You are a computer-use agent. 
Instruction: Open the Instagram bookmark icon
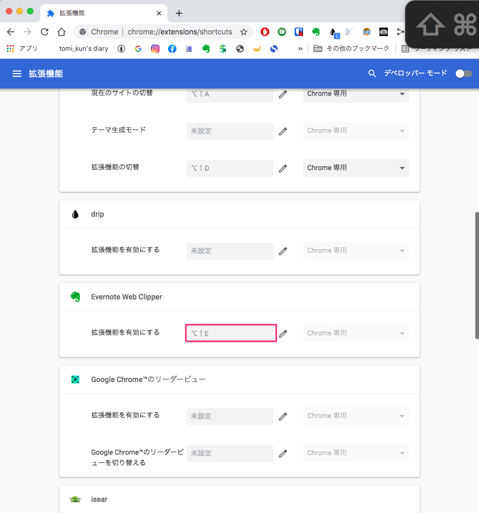pos(155,49)
